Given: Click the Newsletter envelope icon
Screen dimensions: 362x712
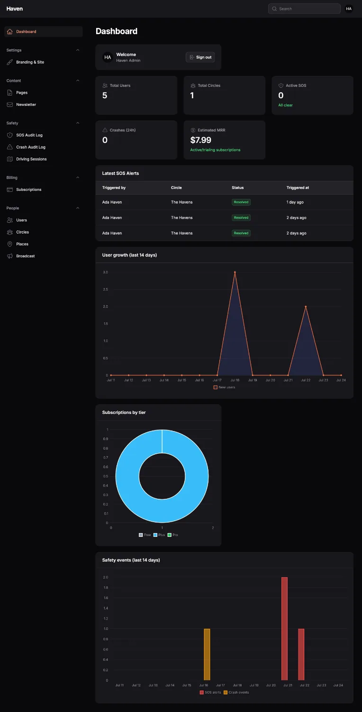Looking at the screenshot, I should 10,104.
